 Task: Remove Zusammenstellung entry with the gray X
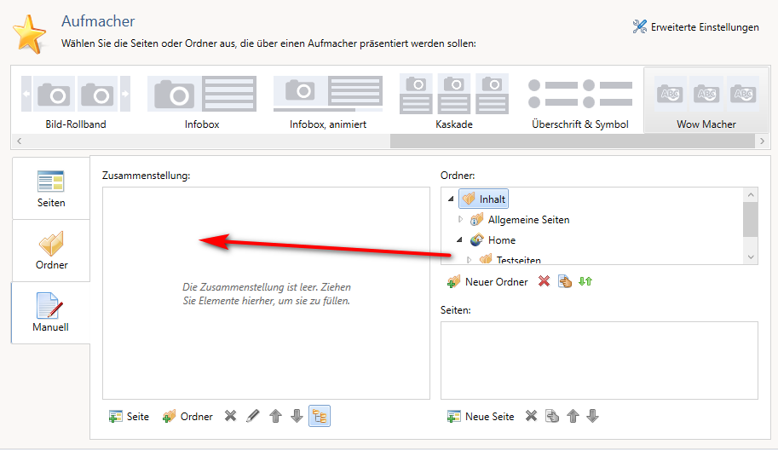[x=230, y=416]
